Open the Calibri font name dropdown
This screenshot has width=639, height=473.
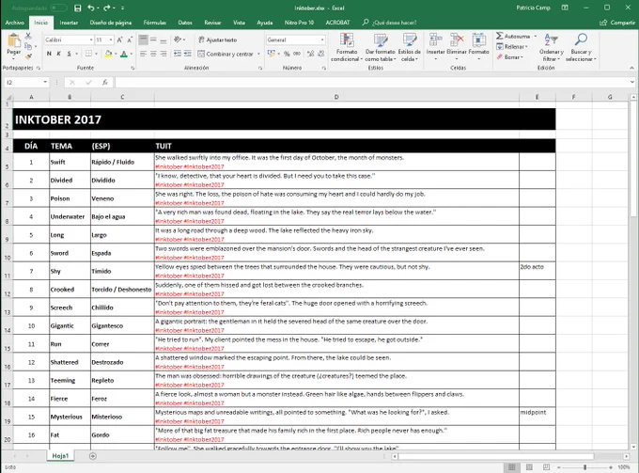click(91, 39)
